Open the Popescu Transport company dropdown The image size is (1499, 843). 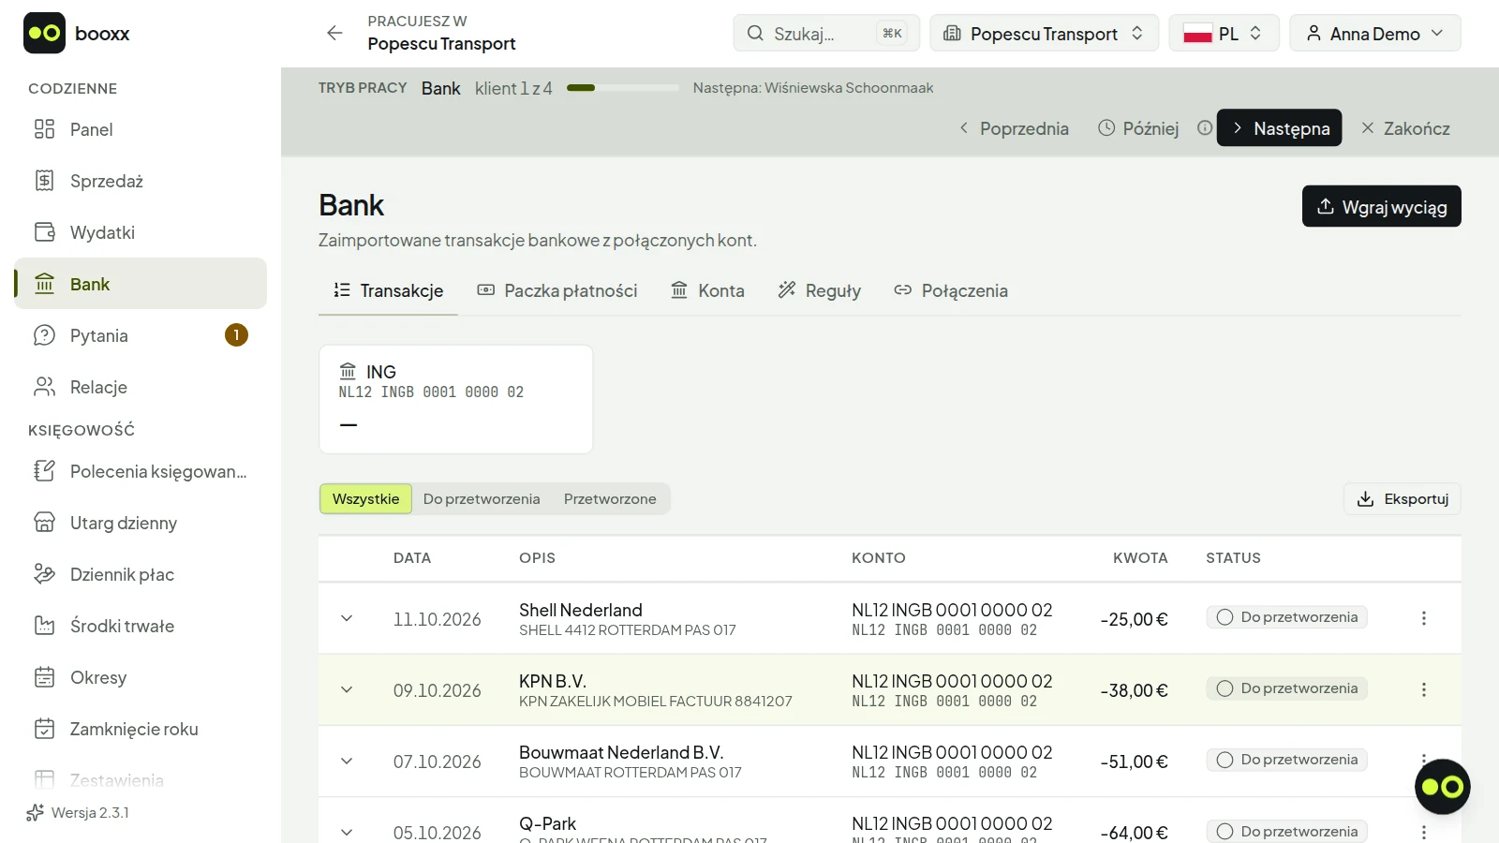pos(1044,33)
